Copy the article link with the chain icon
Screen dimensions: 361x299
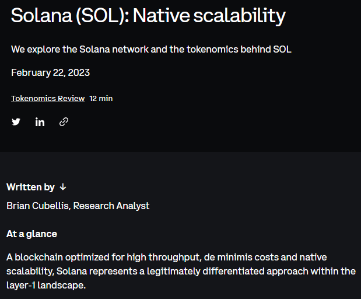tap(64, 121)
